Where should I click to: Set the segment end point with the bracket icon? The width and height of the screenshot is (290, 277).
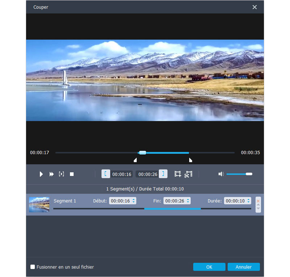click(x=163, y=174)
